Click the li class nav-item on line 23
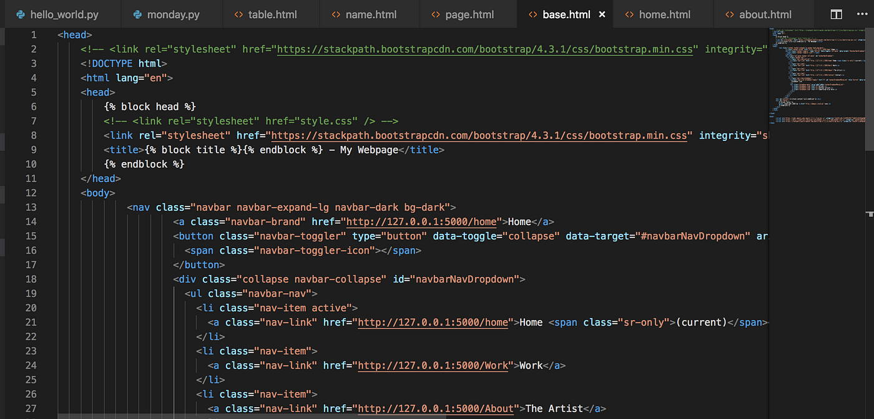Image resolution: width=874 pixels, height=419 pixels. pyautogui.click(x=257, y=351)
